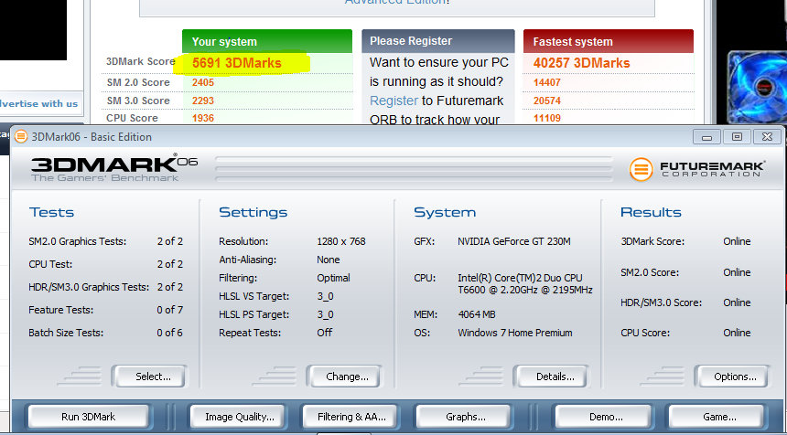Click the 'Fastest system' red header
Viewport: 787px width, 435px height.
tap(609, 41)
